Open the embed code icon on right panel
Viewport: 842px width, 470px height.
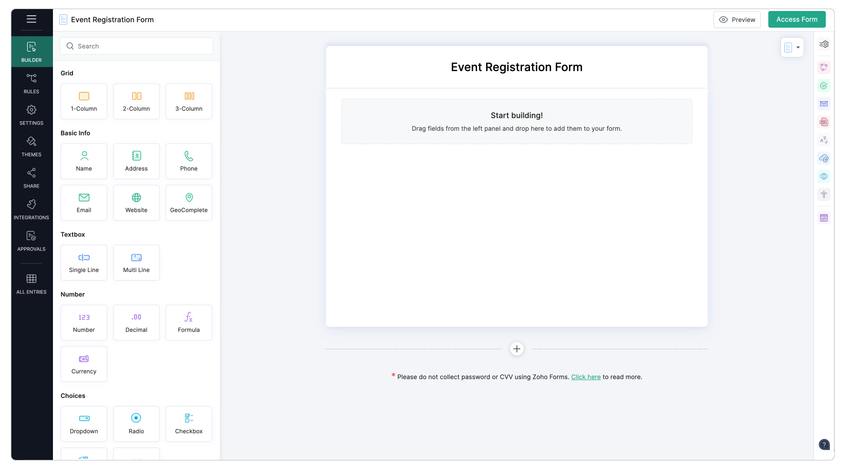point(824,218)
